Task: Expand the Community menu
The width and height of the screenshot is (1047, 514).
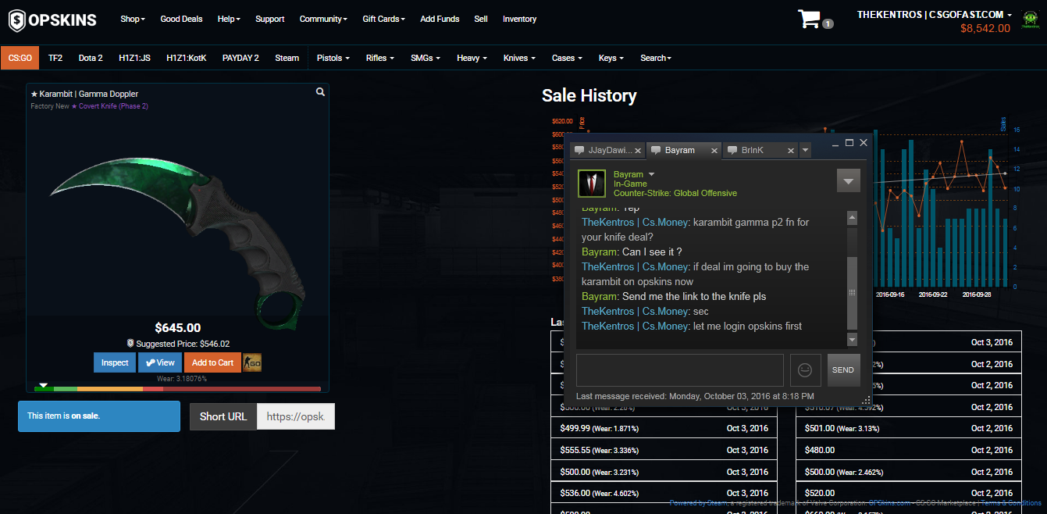Action: click(323, 19)
